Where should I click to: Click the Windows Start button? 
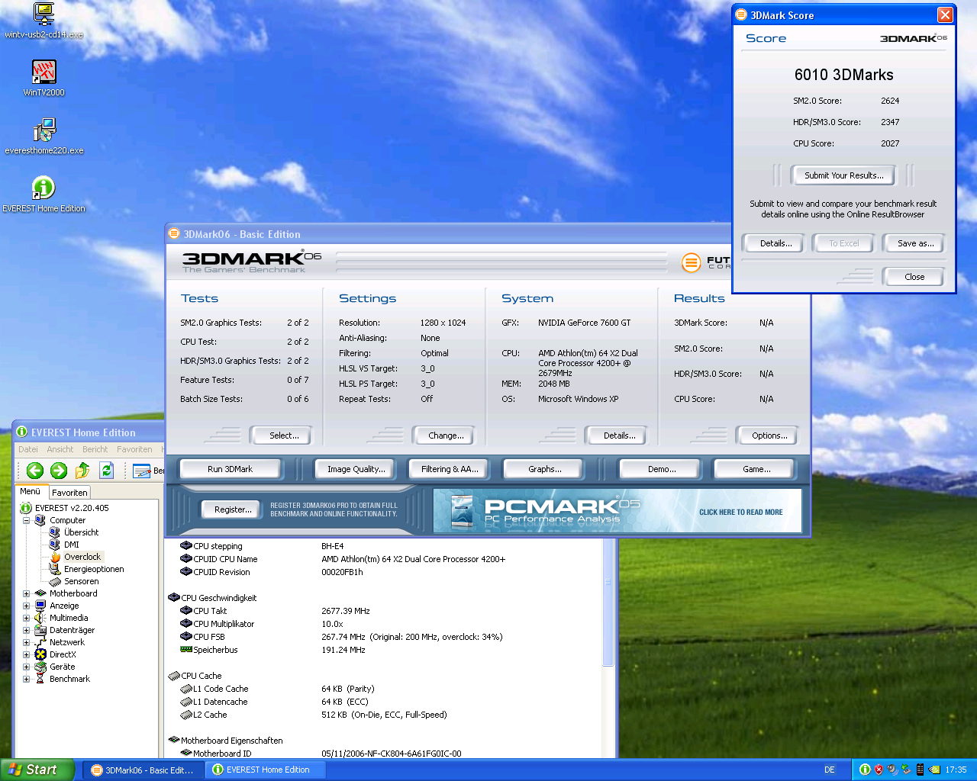click(37, 770)
